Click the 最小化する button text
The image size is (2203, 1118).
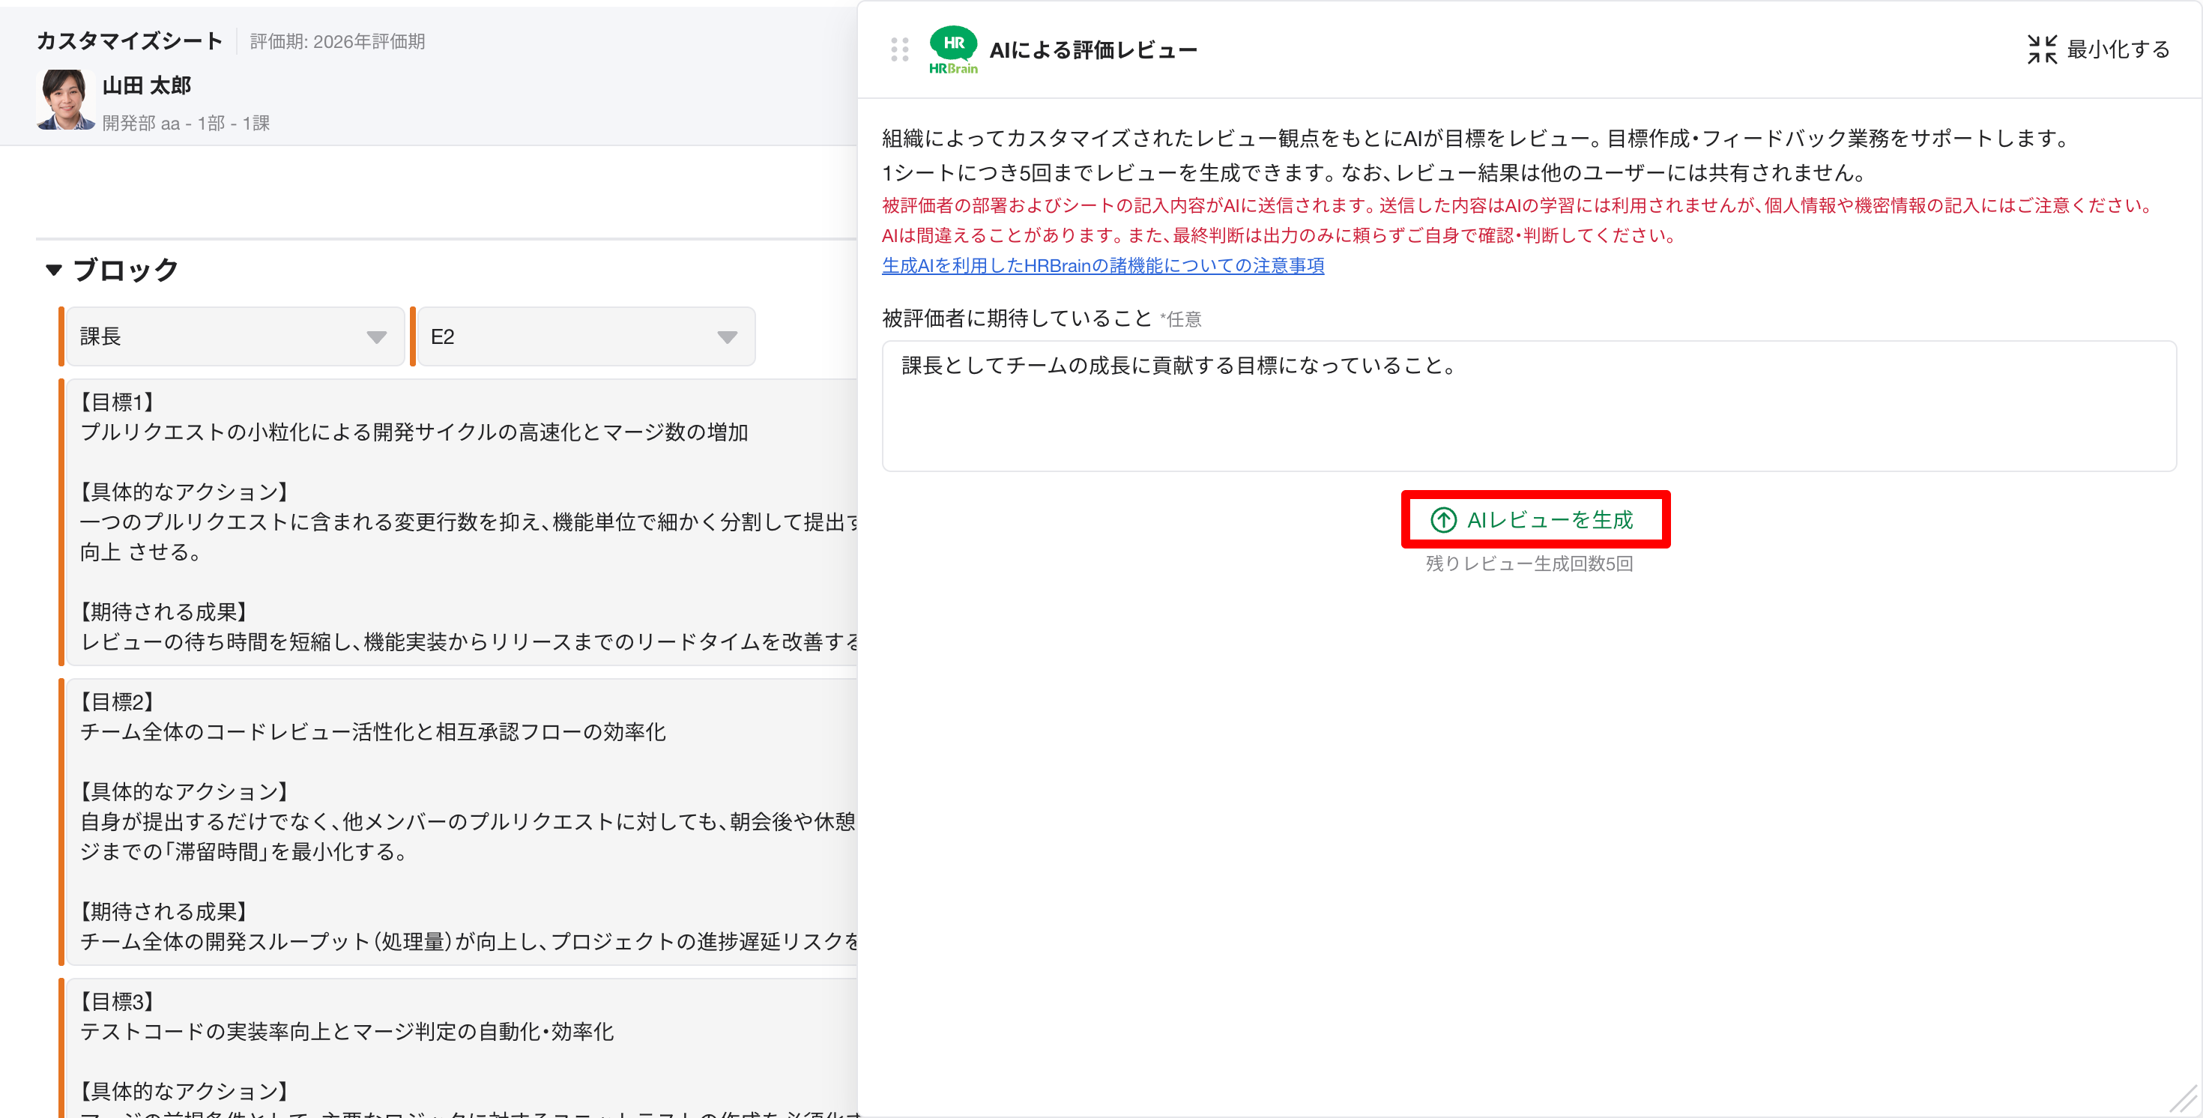tap(2118, 49)
